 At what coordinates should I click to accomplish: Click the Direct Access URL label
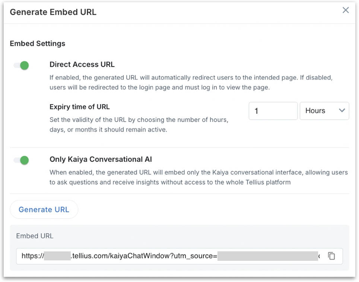click(x=82, y=65)
